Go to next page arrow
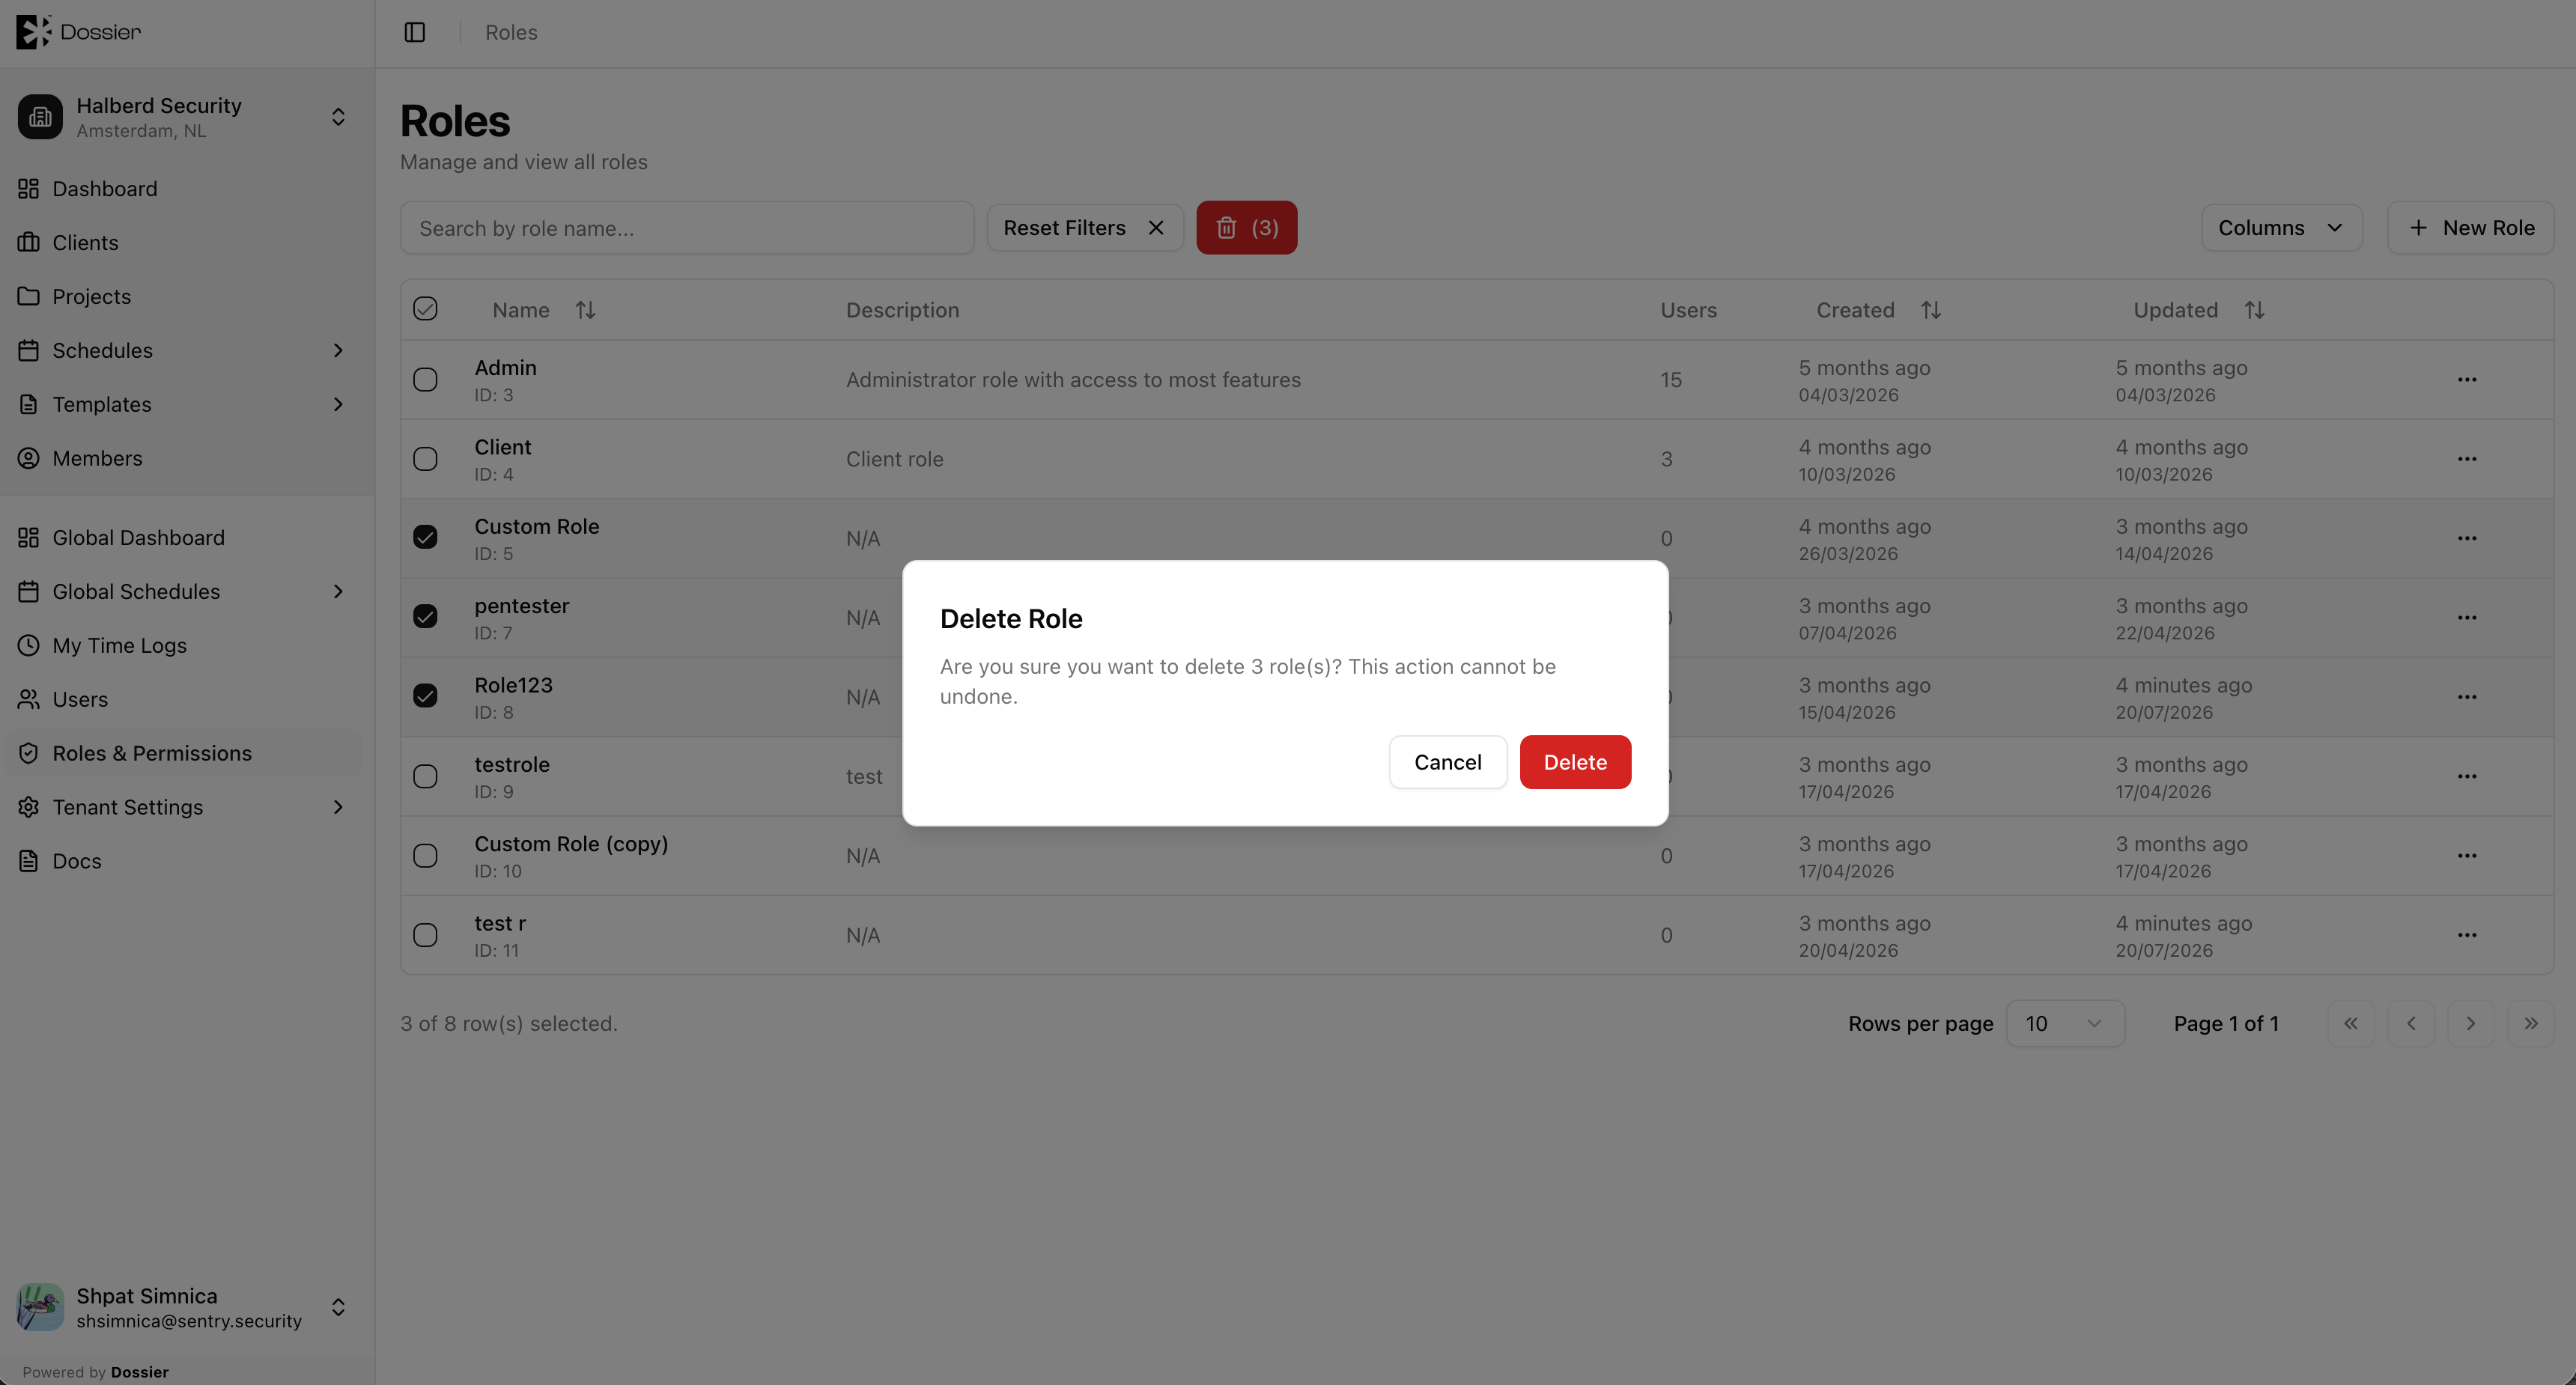2576x1385 pixels. [x=2470, y=1023]
